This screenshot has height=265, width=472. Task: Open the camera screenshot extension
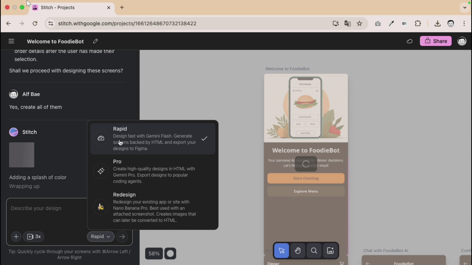coord(378,24)
